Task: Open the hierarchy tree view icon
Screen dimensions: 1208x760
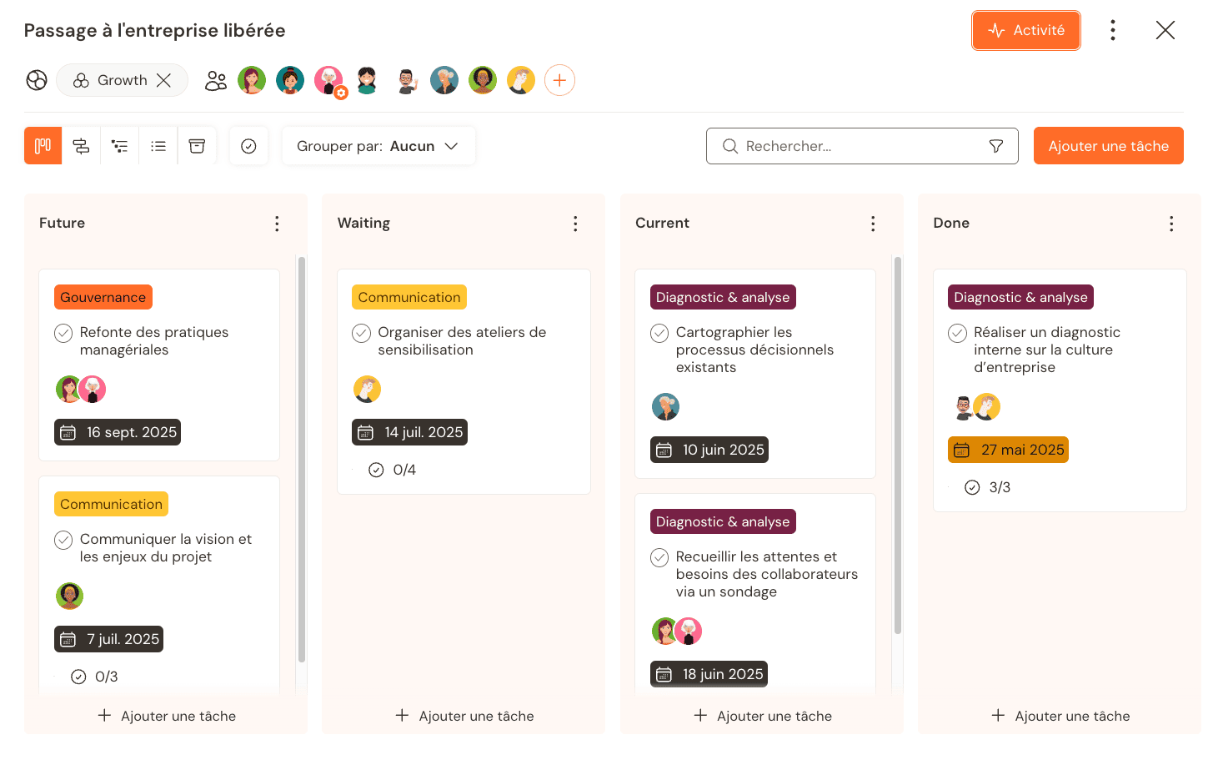Action: [x=119, y=145]
